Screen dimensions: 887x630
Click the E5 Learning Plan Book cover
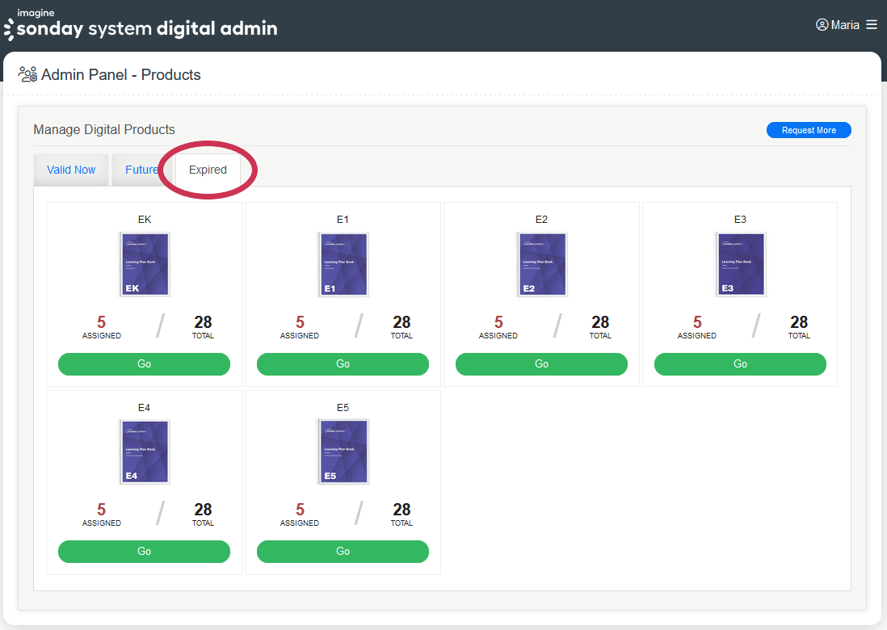tap(343, 452)
